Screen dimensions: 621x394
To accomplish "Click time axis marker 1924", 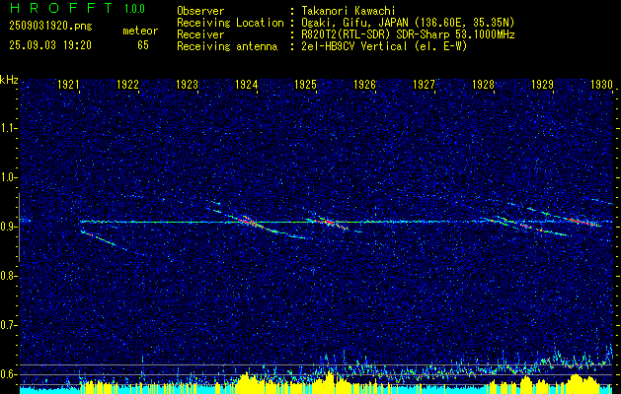I will coord(247,84).
